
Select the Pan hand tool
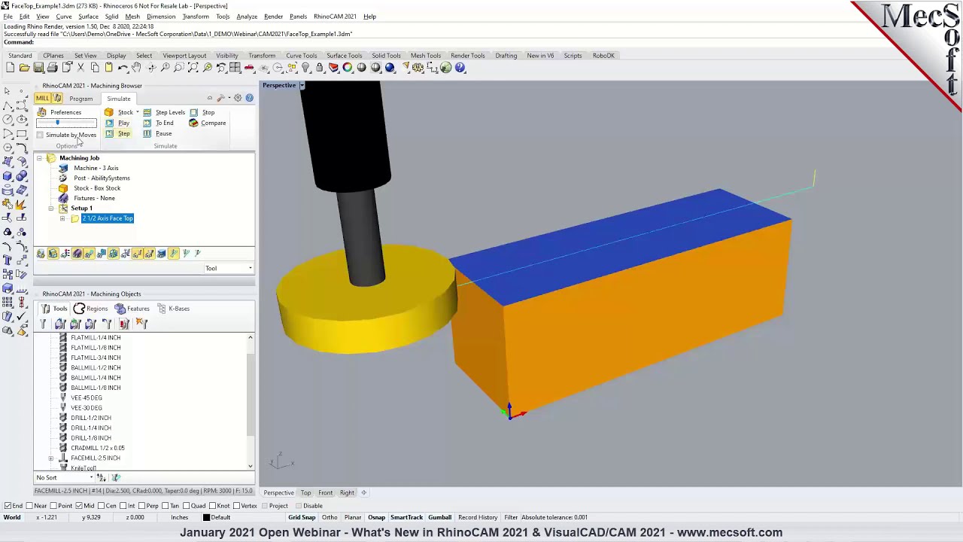136,68
